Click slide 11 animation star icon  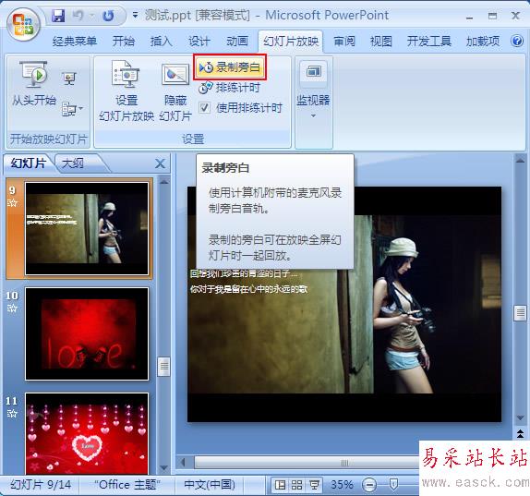click(x=12, y=413)
